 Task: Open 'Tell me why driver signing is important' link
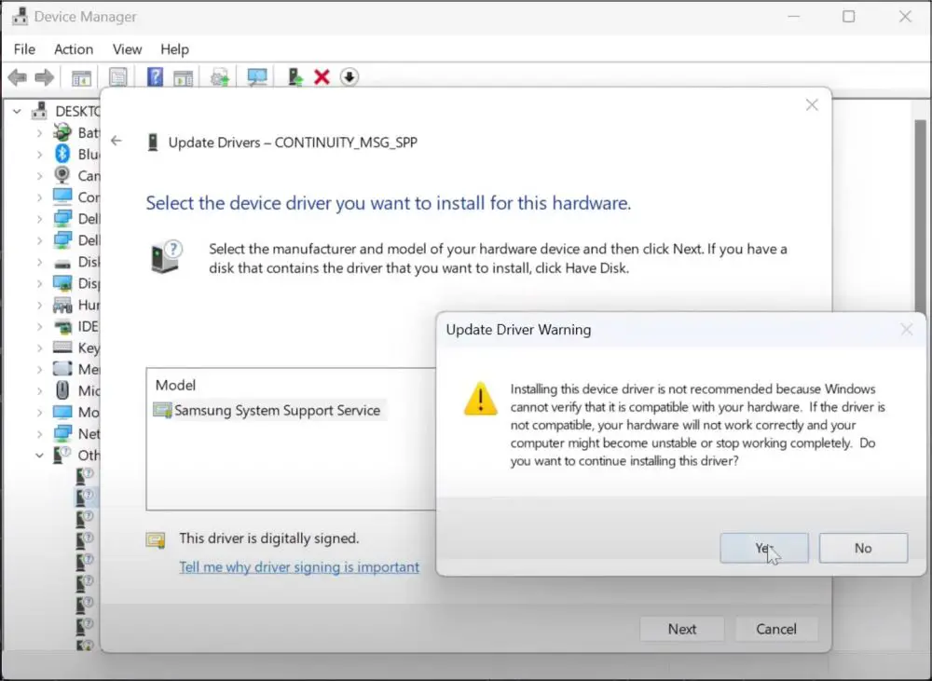point(299,567)
